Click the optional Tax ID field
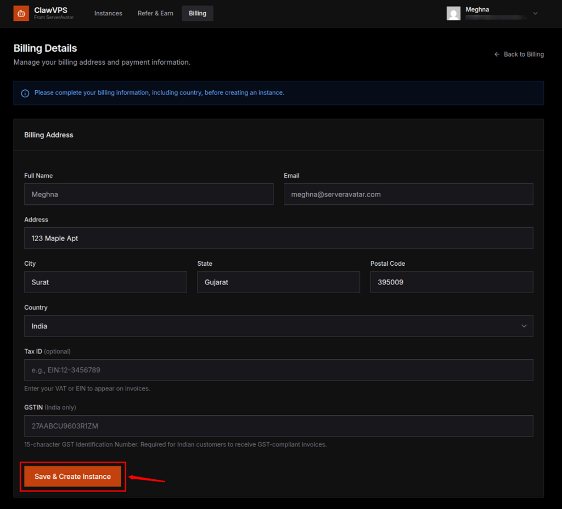Image resolution: width=562 pixels, height=509 pixels. [278, 370]
